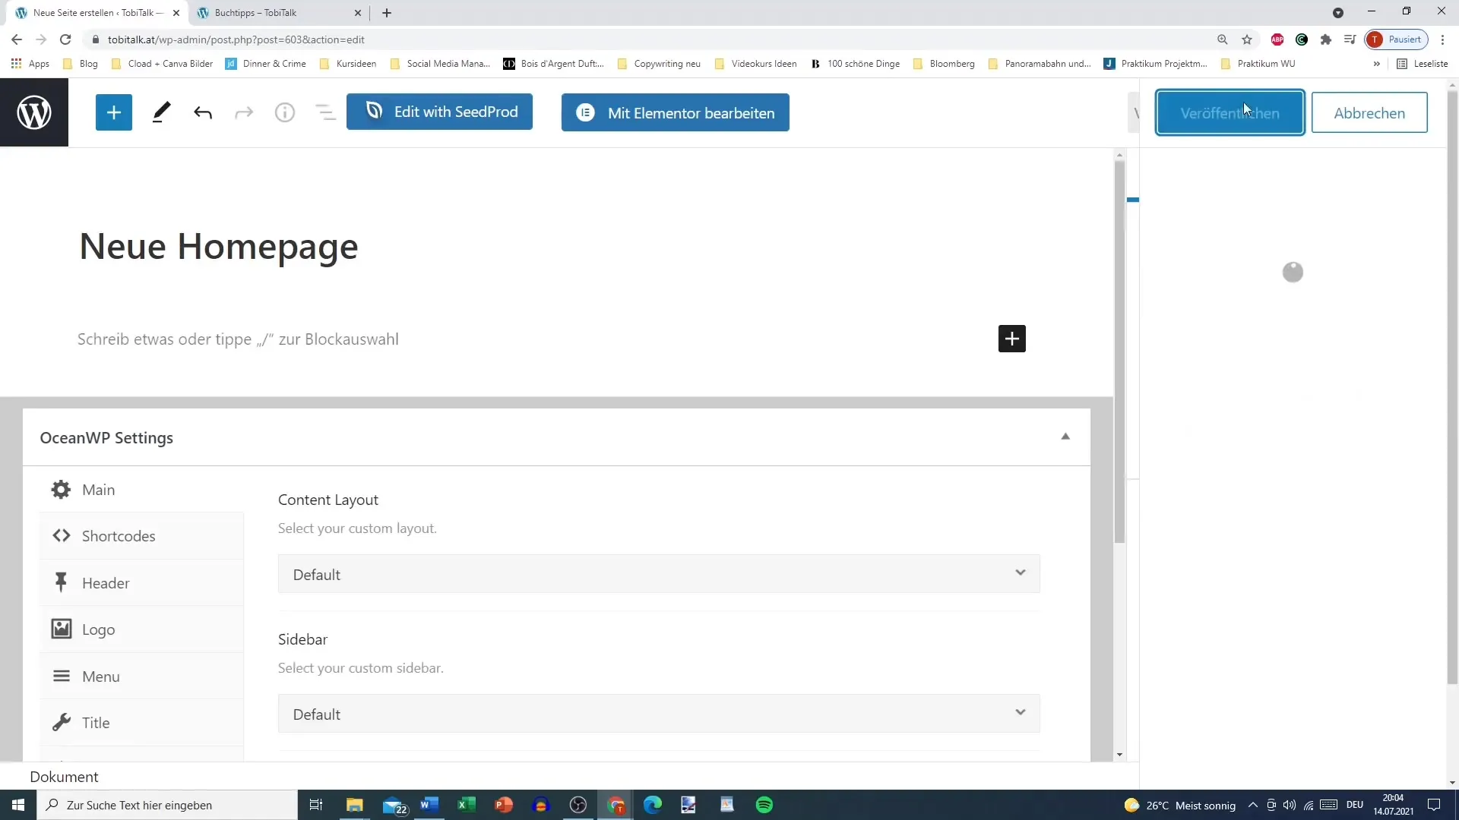Click the Windows taskbar search box
Viewport: 1459px width, 820px height.
tap(167, 805)
